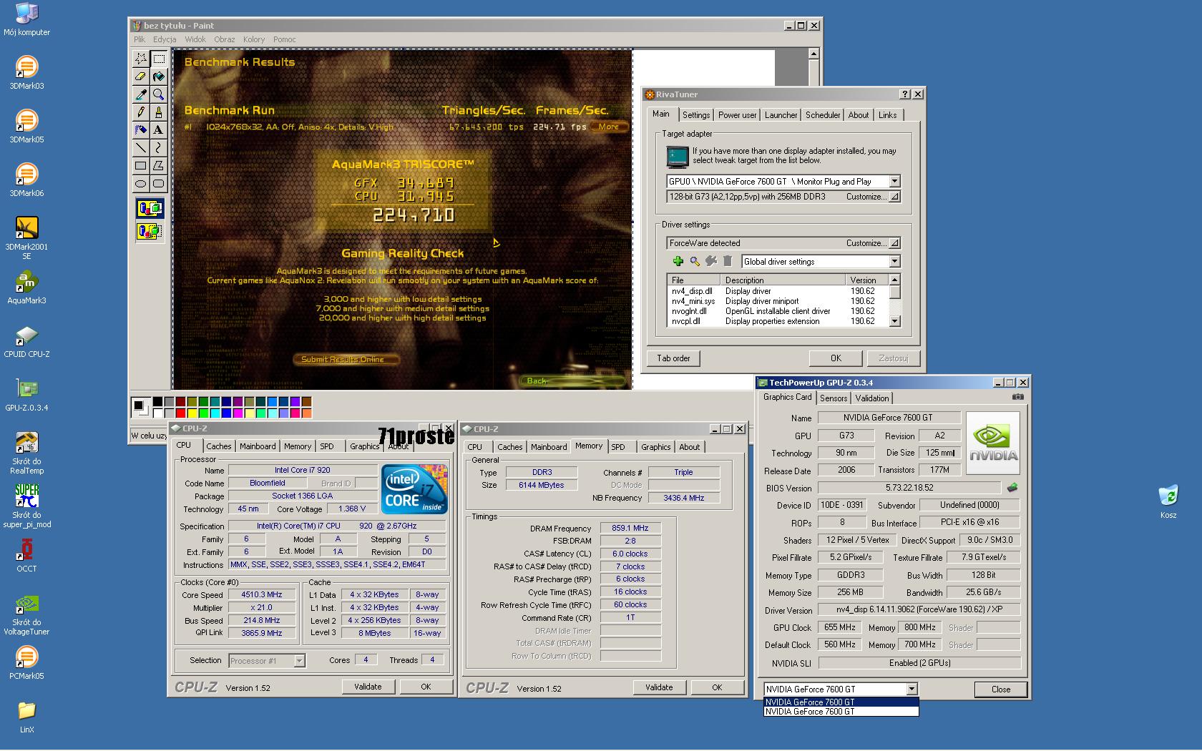Select the Curve tool in Paint
The image size is (1202, 751).
click(x=159, y=148)
